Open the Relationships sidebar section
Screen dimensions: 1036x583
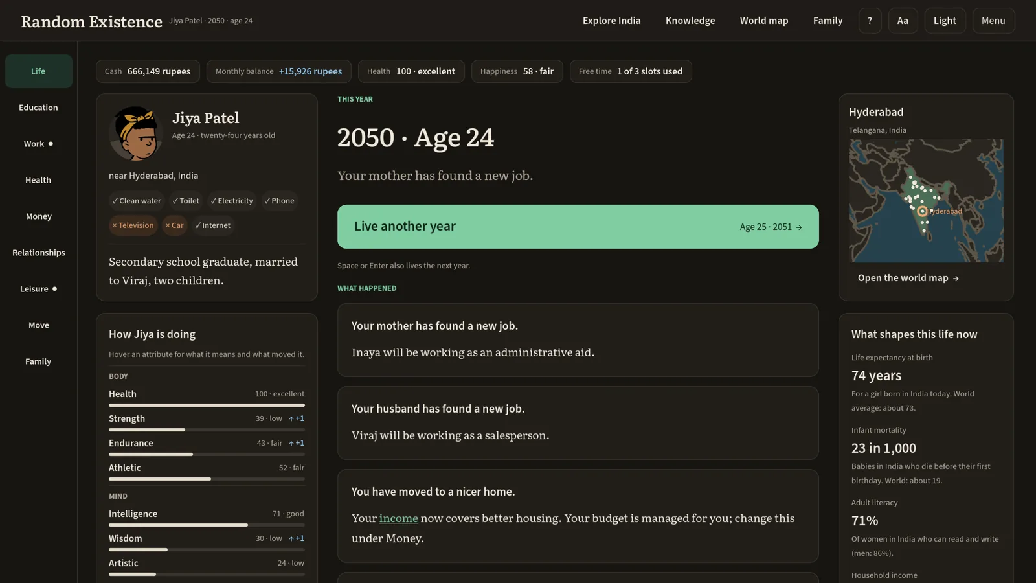(39, 253)
